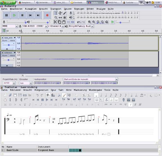Image resolution: width=162 pixels, height=156 pixels.
Task: Skip to end in Audacity
Action: (x=38, y=15)
